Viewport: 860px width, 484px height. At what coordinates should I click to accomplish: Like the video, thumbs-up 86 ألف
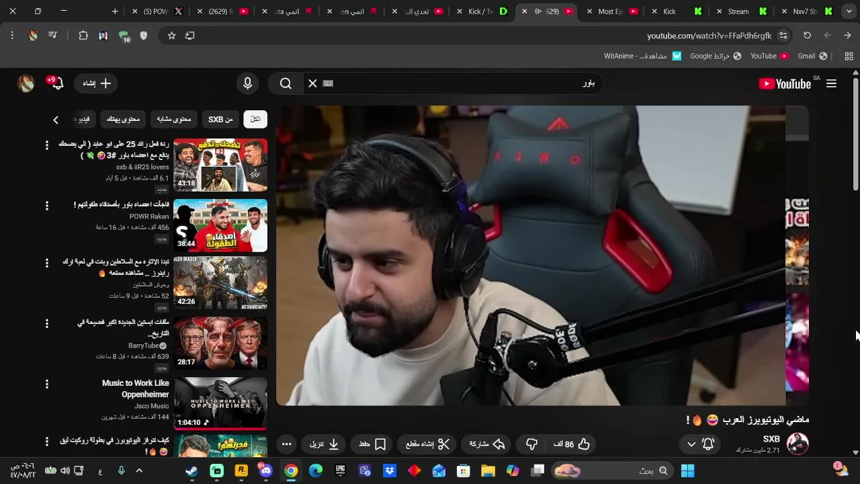(x=572, y=444)
